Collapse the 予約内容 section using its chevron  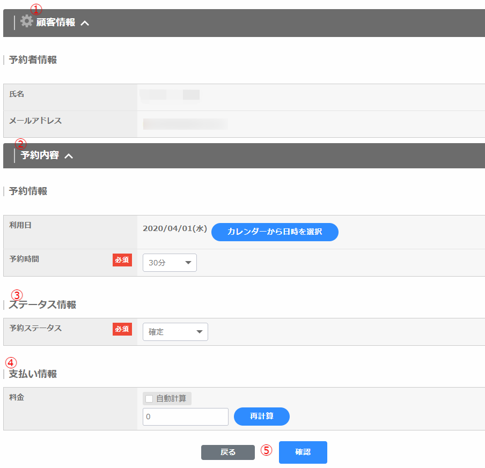69,156
